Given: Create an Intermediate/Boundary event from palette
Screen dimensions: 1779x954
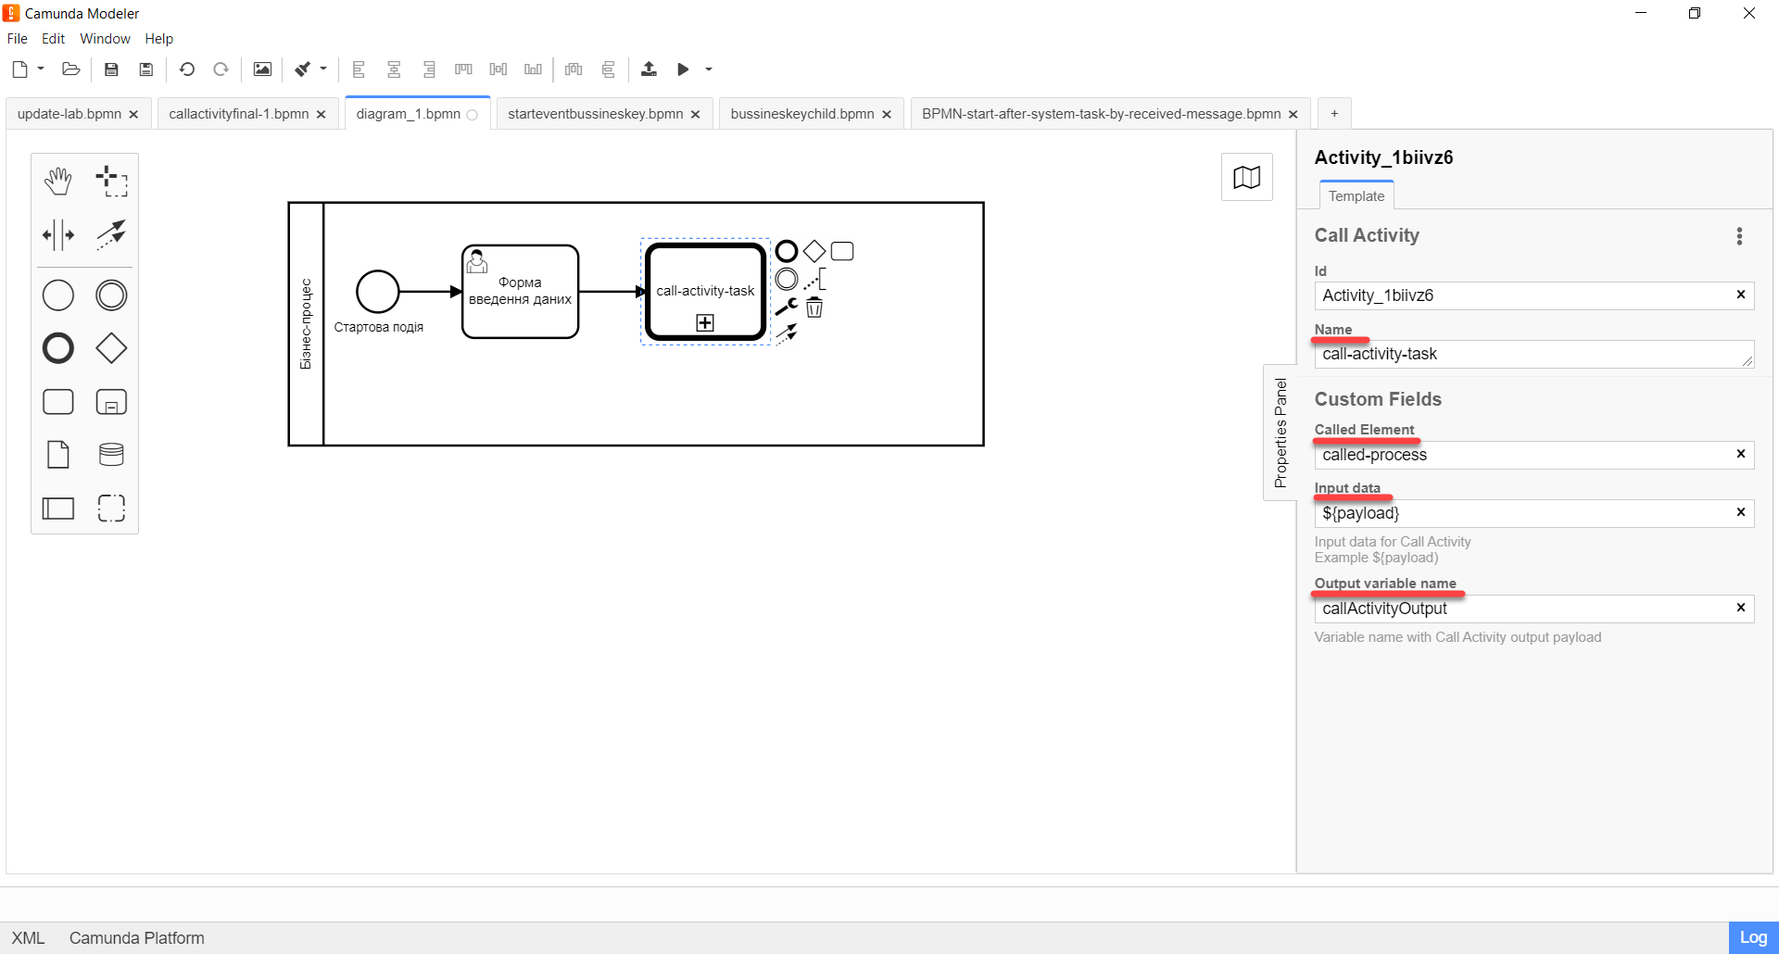Looking at the screenshot, I should (111, 295).
